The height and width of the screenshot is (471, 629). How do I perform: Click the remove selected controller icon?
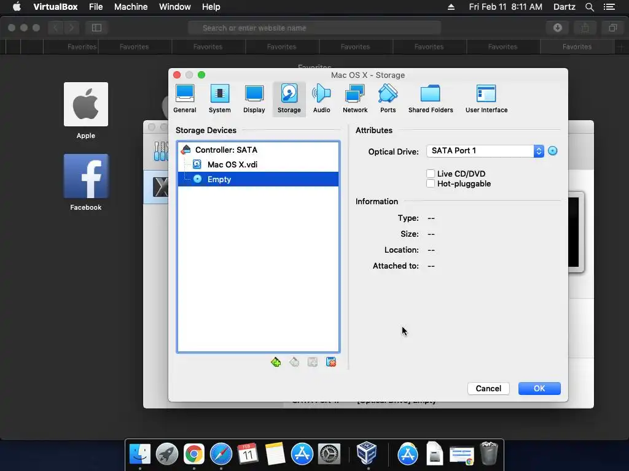pyautogui.click(x=294, y=362)
